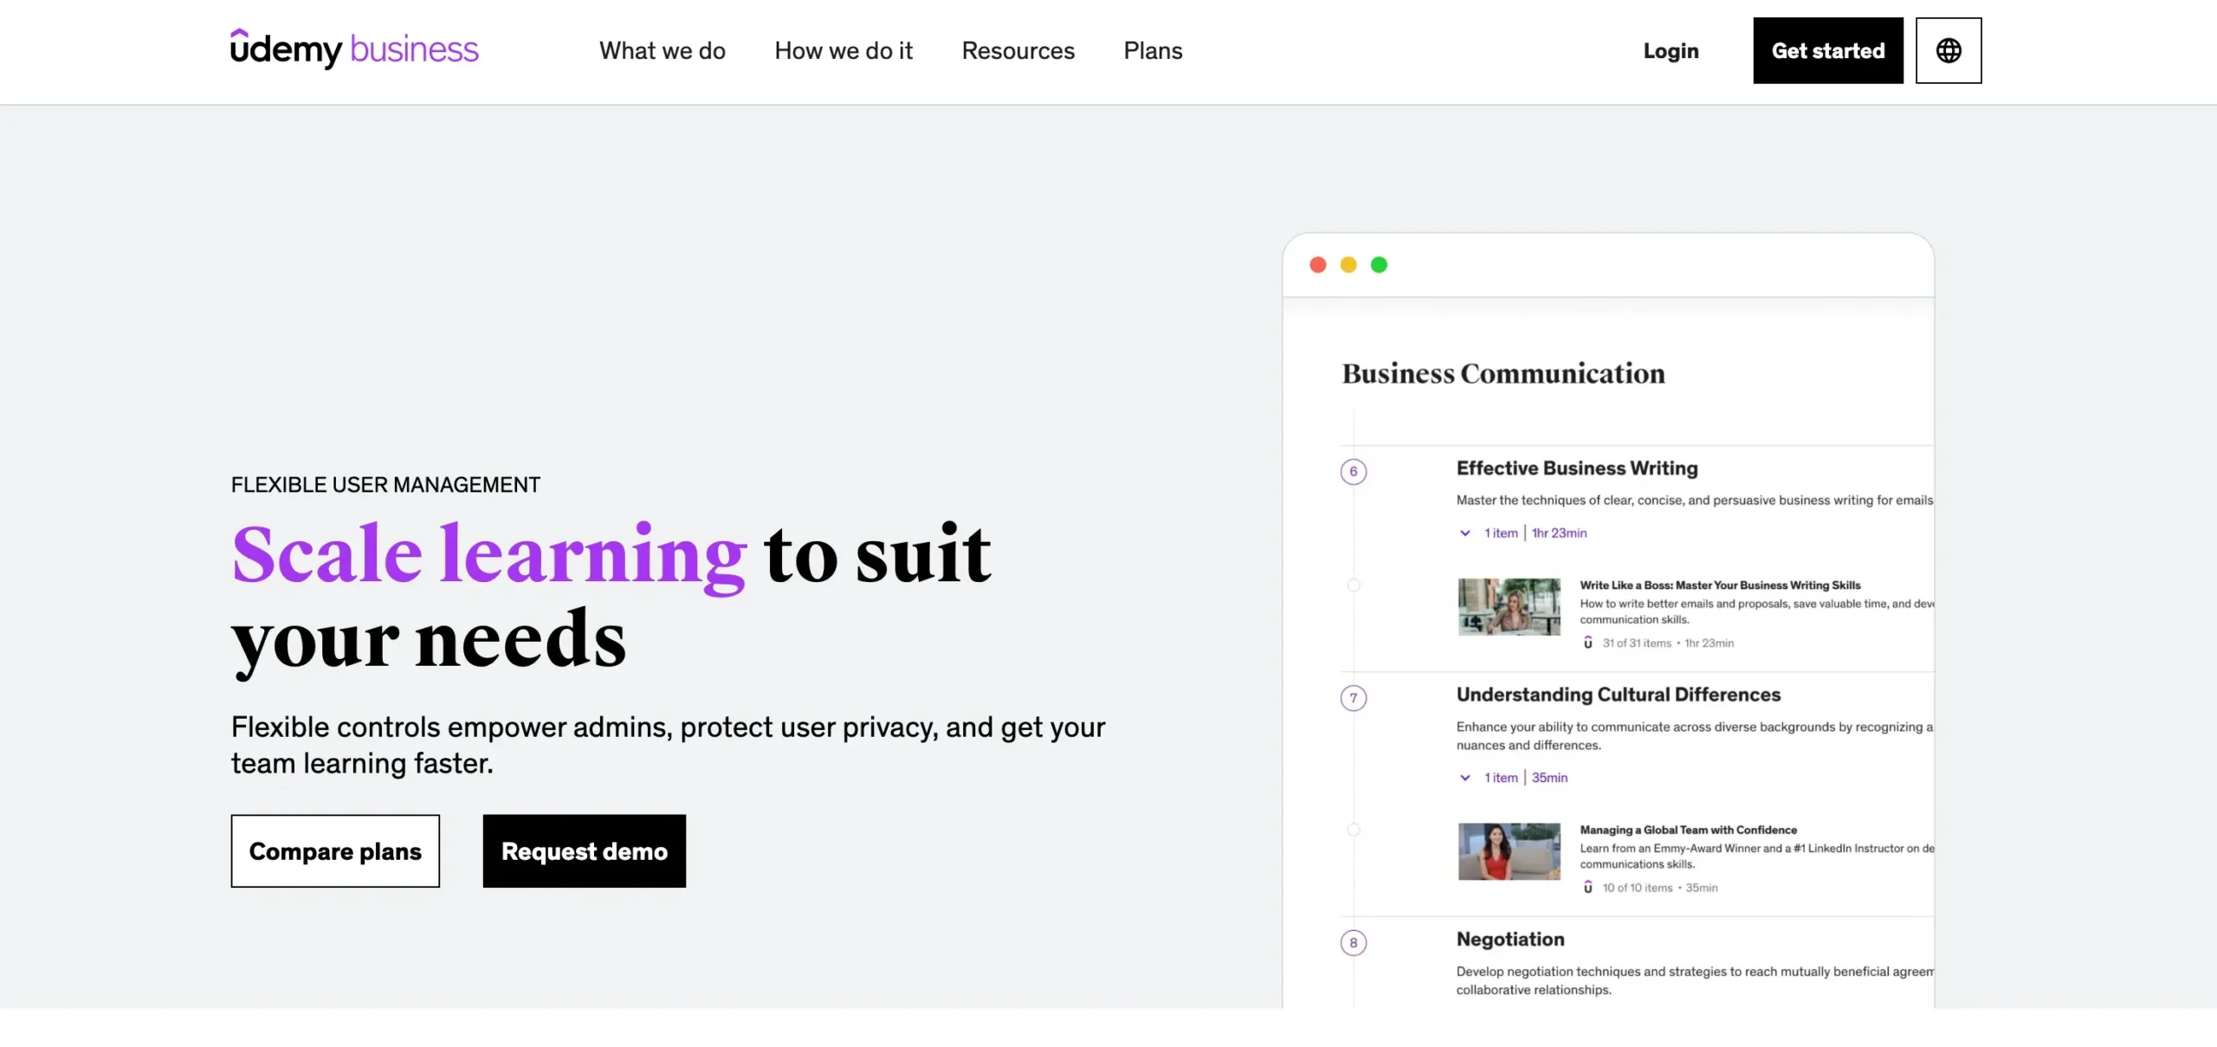Open the 'How we do it' menu

(843, 51)
